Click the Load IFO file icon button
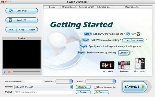 coord(22,20)
